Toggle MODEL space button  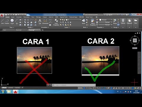(x=80, y=88)
